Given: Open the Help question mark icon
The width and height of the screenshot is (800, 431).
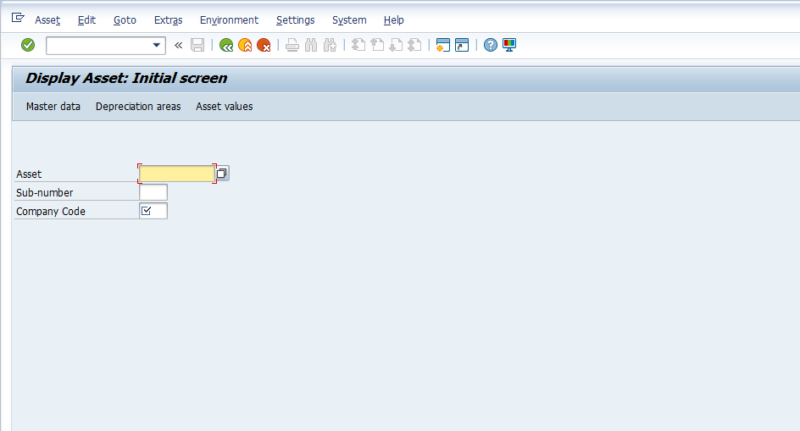Looking at the screenshot, I should [x=491, y=46].
